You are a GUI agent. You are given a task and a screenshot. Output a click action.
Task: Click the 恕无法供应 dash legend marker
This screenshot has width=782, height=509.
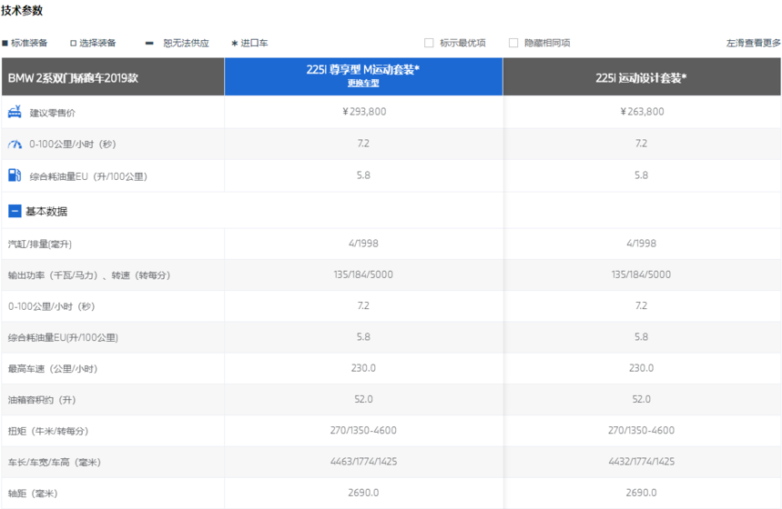point(149,44)
